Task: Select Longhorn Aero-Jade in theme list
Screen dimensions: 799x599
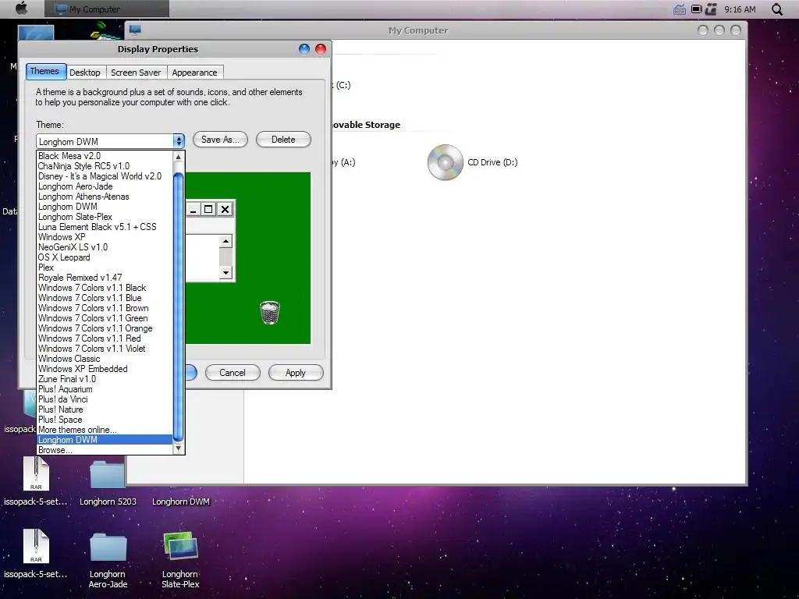Action: tap(105, 186)
